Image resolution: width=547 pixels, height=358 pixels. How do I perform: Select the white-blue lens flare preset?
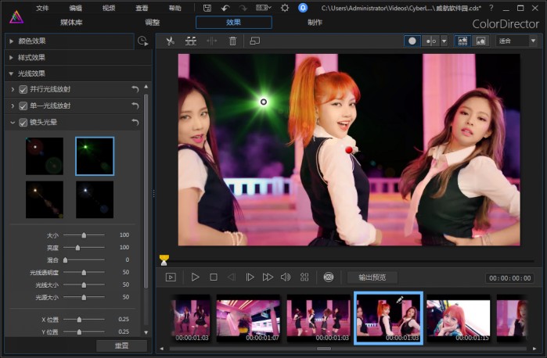point(95,200)
